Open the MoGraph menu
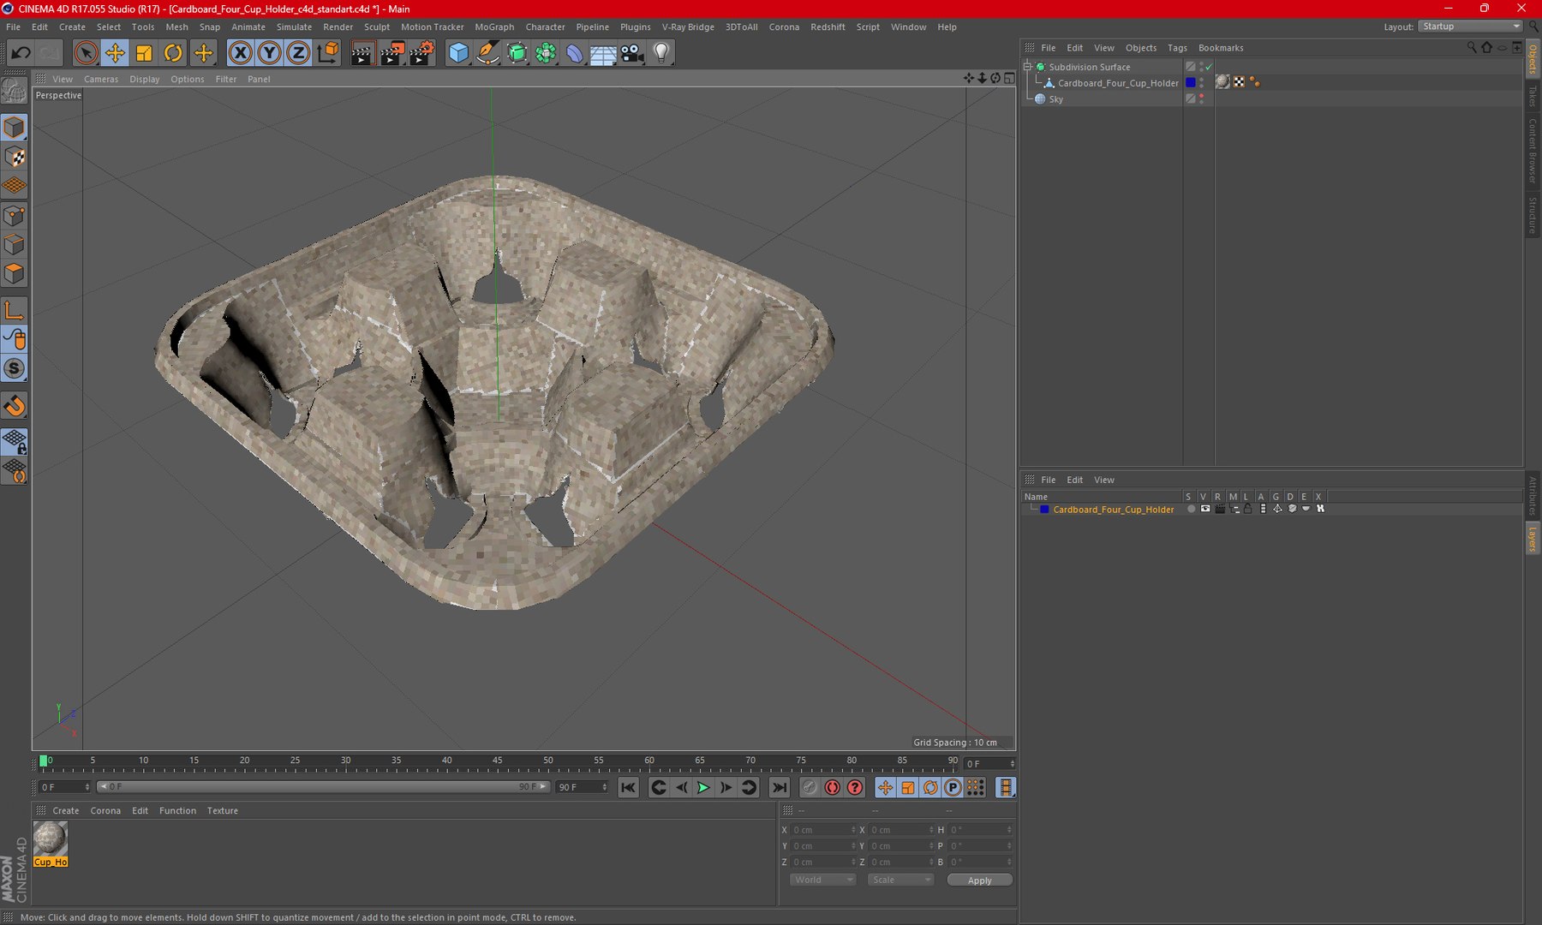1542x925 pixels. pos(494,27)
